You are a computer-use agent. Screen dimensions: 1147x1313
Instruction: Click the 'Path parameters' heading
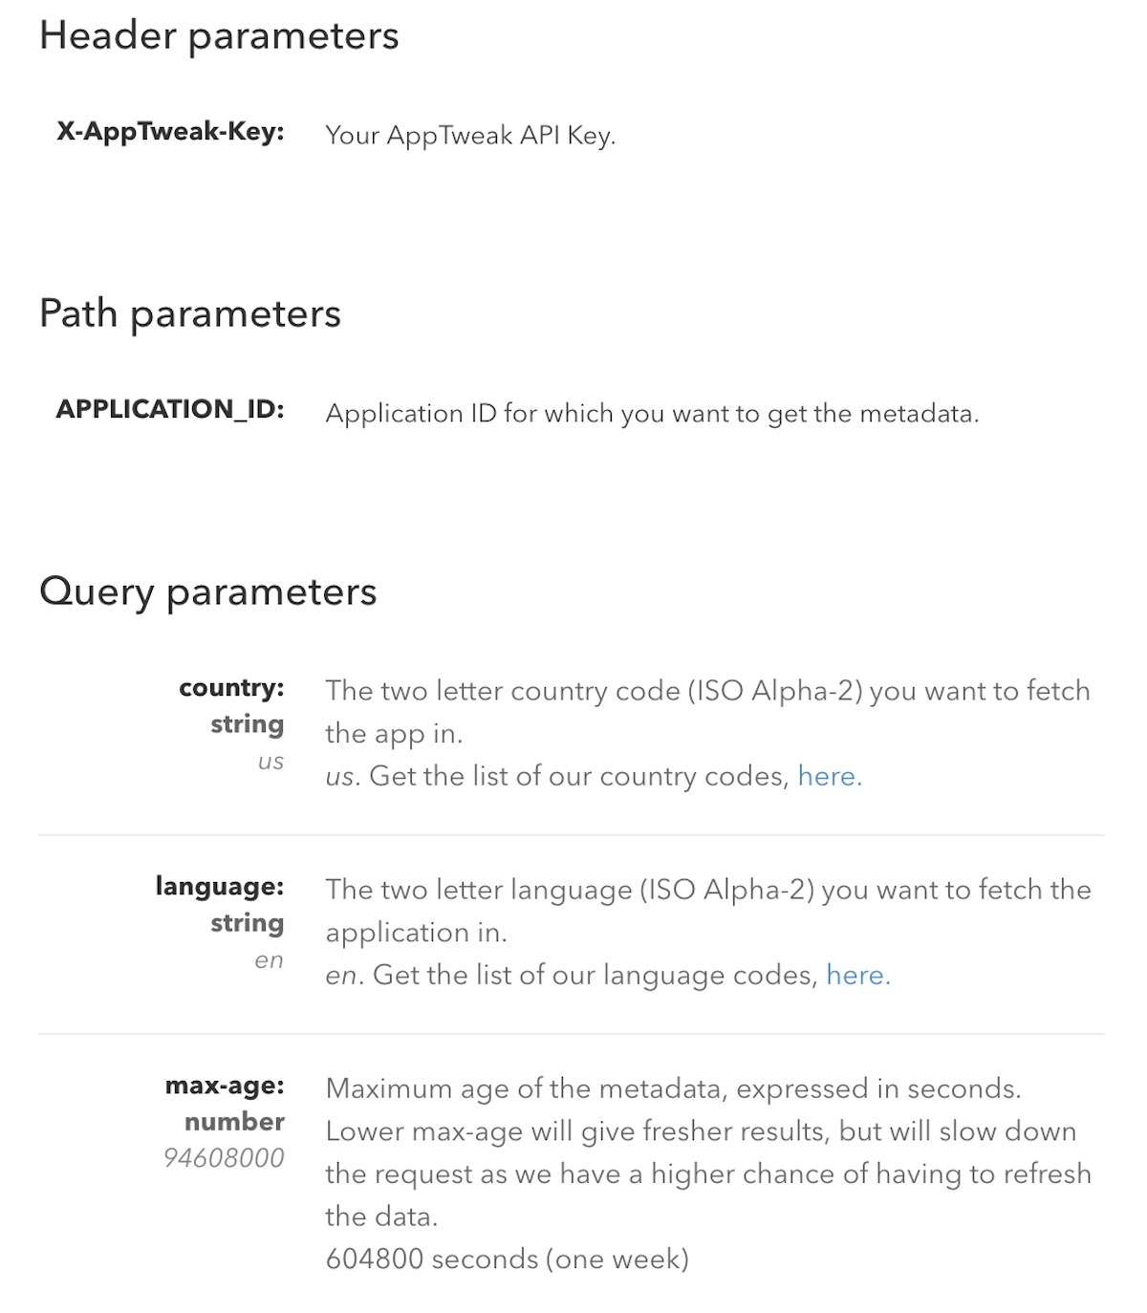pos(190,313)
